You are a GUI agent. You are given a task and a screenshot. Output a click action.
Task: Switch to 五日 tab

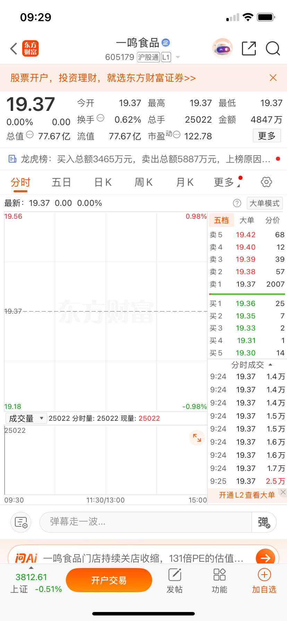pyautogui.click(x=61, y=182)
